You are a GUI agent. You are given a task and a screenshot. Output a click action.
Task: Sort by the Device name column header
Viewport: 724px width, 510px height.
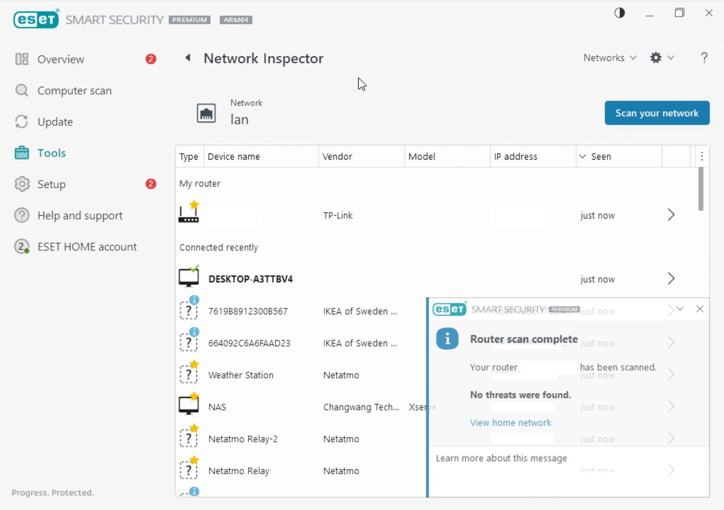coord(261,156)
